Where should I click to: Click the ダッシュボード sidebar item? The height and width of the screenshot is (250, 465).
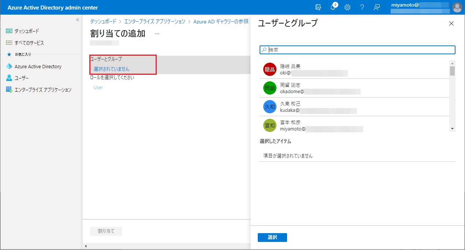click(x=26, y=31)
